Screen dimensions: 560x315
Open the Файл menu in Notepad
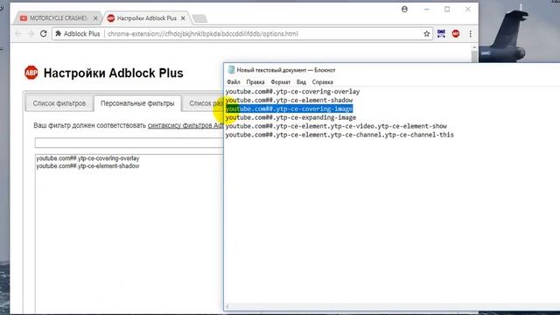coord(234,82)
